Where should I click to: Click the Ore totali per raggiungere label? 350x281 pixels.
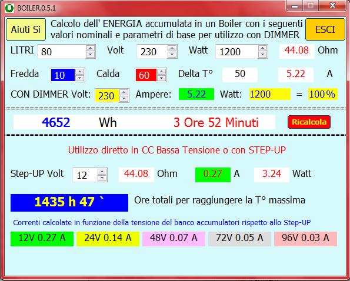(x=219, y=200)
